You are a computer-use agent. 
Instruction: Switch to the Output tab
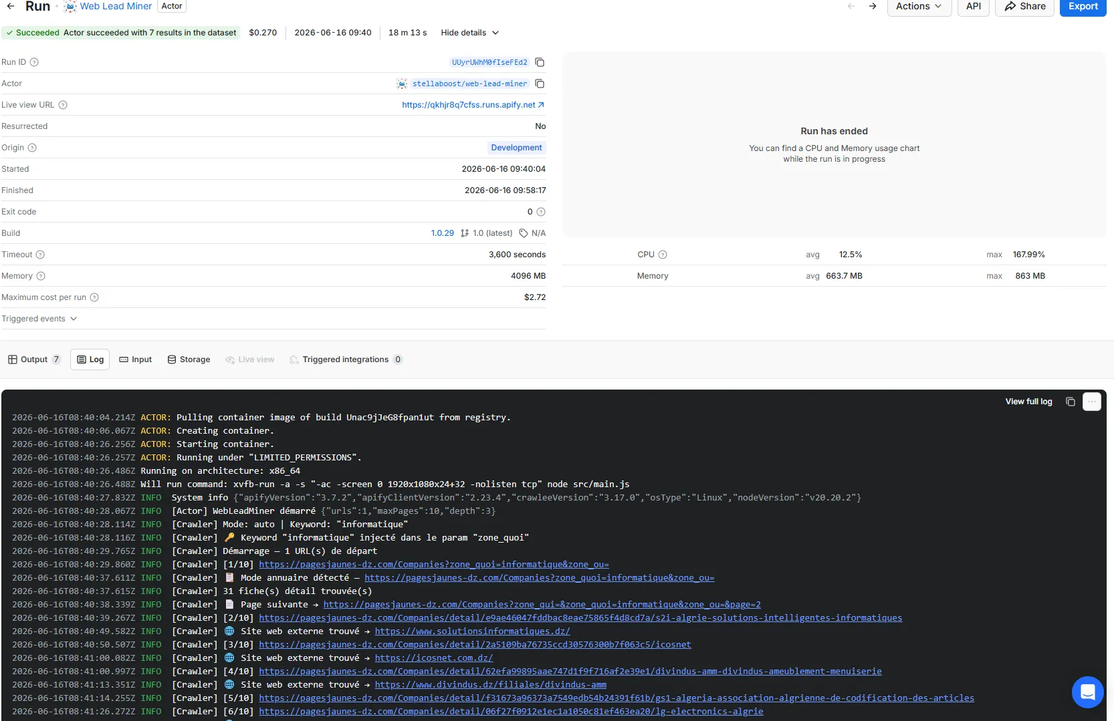[34, 359]
